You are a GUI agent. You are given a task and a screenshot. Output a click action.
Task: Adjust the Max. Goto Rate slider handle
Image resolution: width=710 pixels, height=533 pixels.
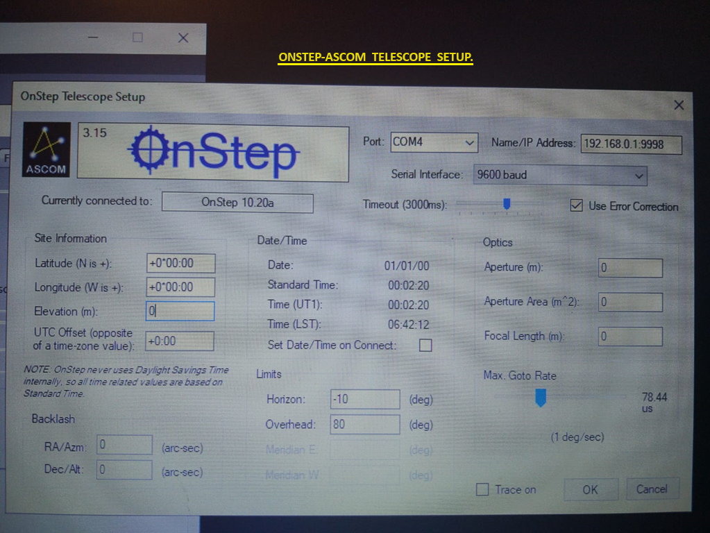point(541,397)
